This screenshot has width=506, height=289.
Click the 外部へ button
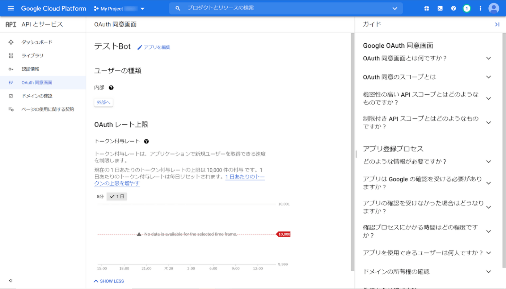[x=104, y=103]
